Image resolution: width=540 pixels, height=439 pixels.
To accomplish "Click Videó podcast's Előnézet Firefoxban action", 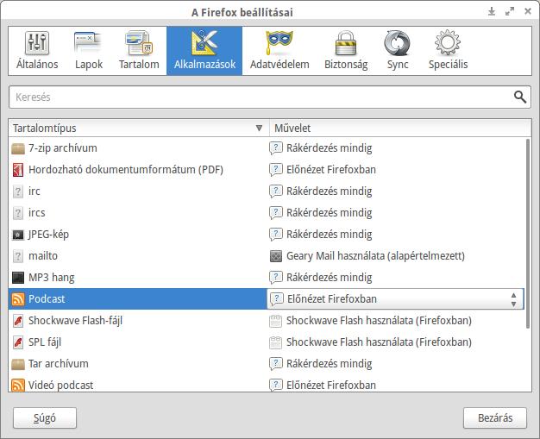I will (x=331, y=385).
